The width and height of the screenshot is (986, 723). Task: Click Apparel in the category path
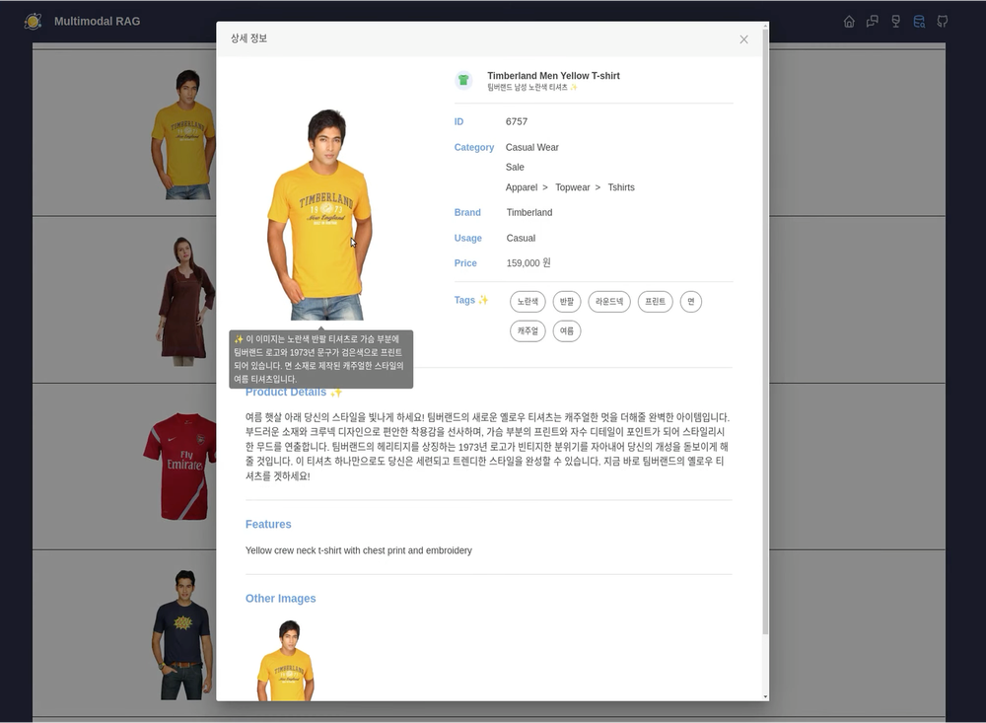coord(522,187)
